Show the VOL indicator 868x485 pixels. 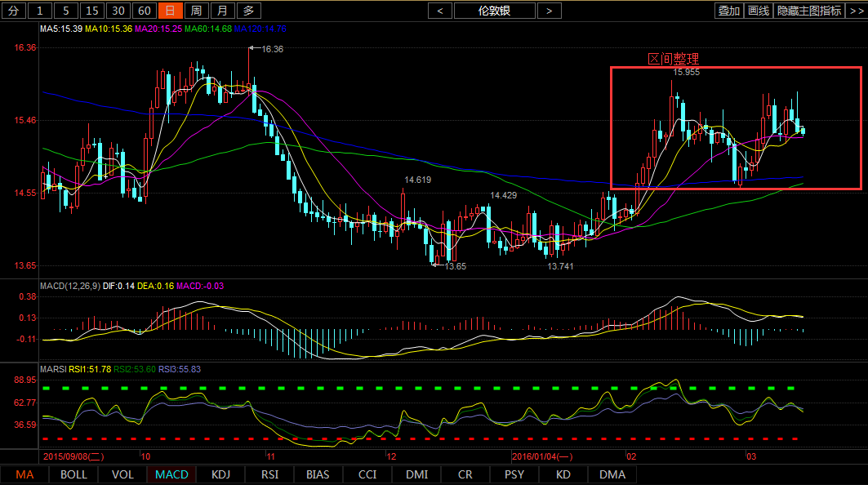click(x=122, y=474)
